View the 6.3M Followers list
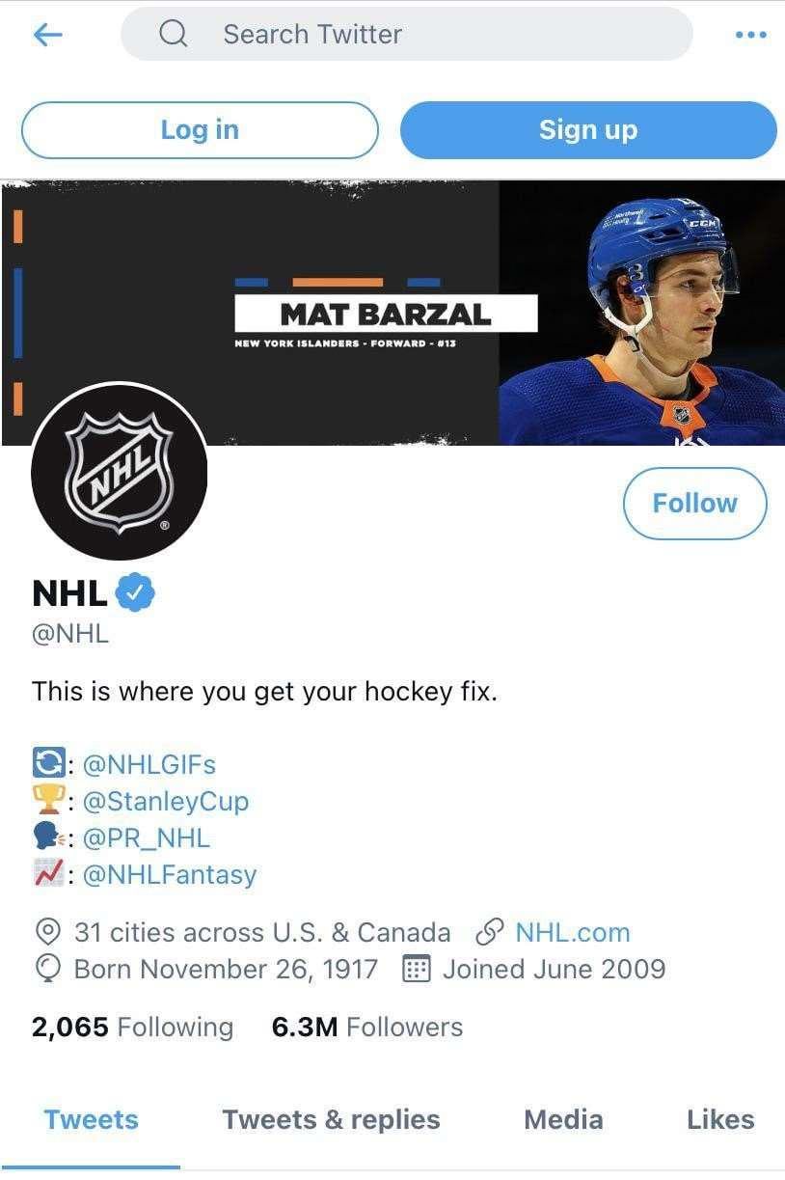Viewport: 785px width, 1180px height. (366, 1028)
